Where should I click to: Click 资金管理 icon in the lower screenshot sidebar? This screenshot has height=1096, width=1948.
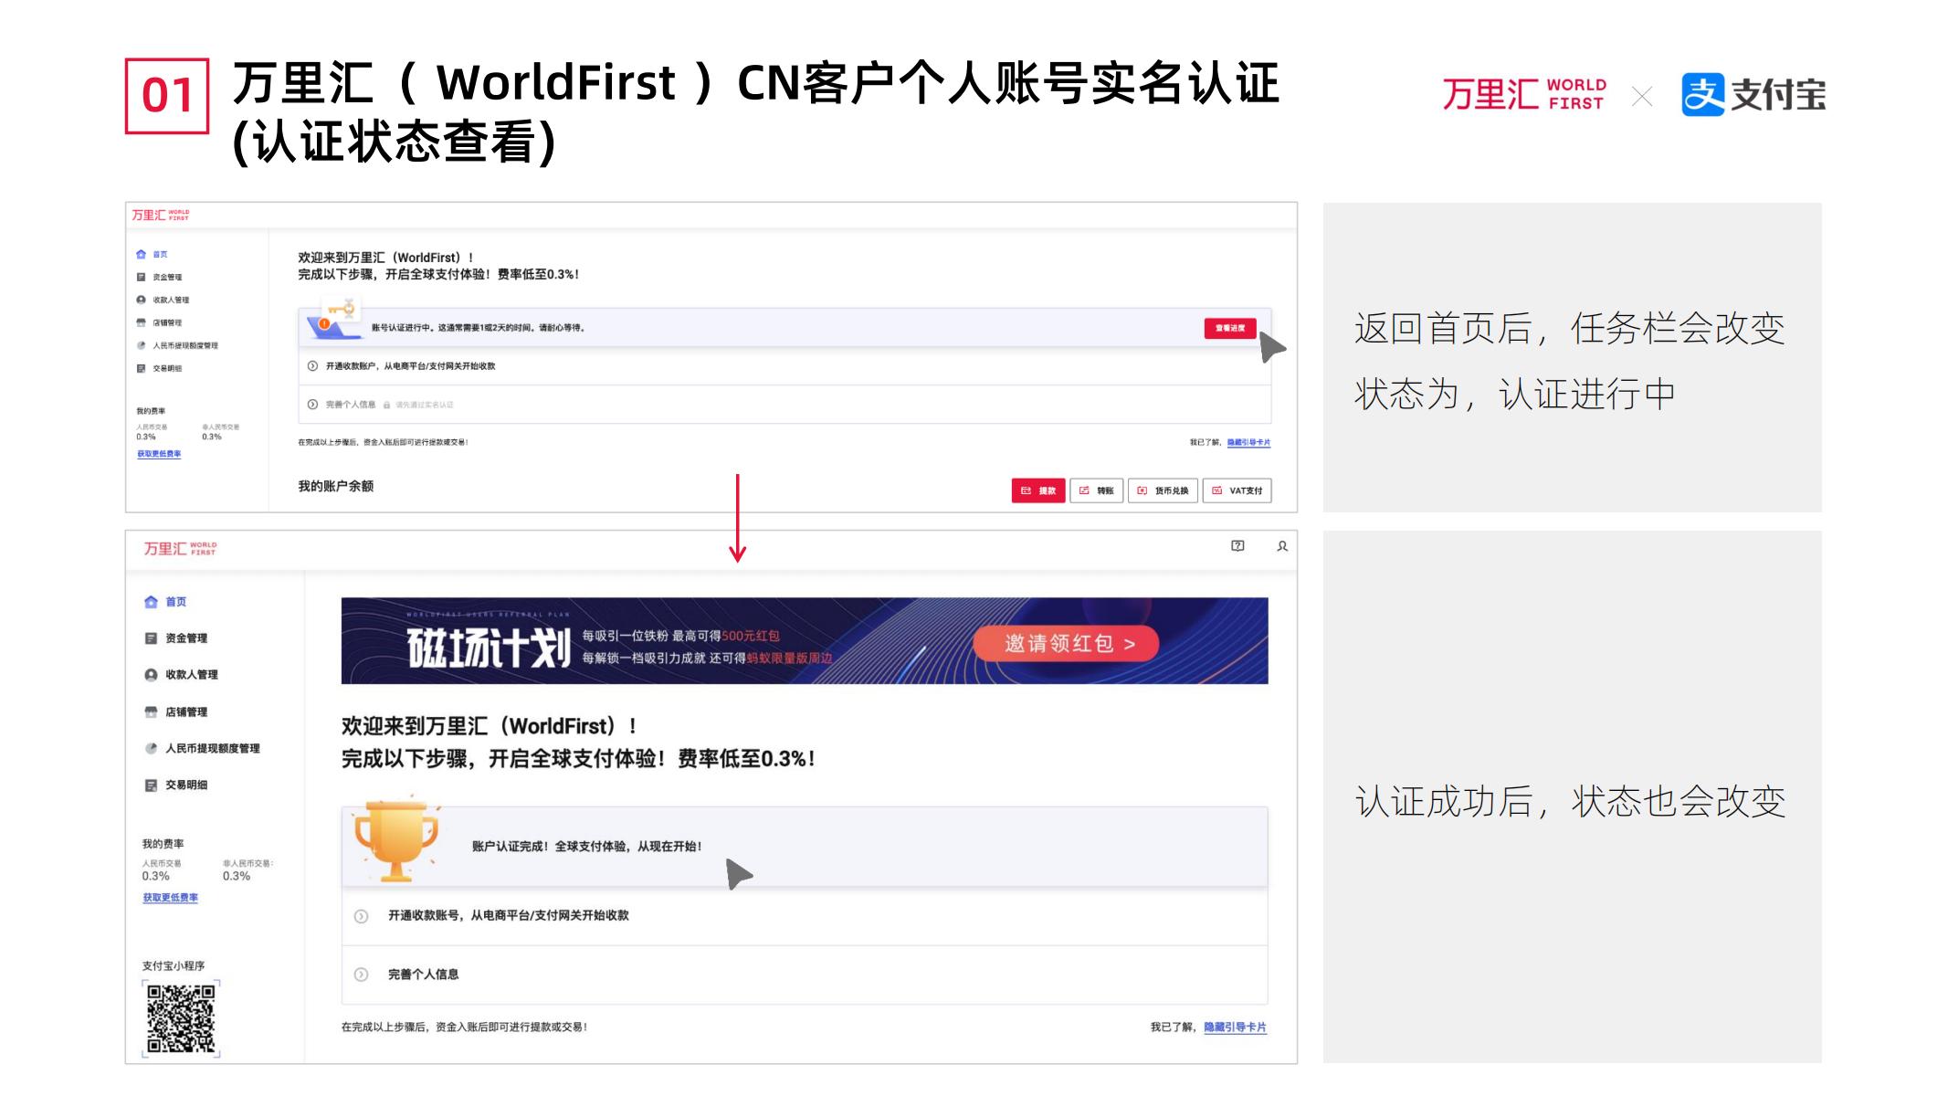click(x=151, y=638)
